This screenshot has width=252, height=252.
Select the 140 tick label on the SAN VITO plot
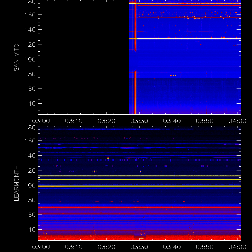pos(30,30)
